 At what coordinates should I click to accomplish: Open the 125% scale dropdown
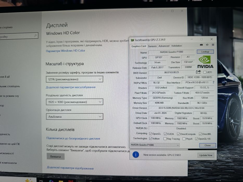click(x=74, y=79)
